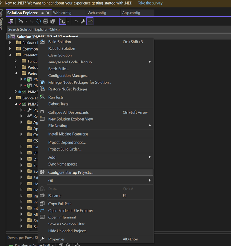This screenshot has height=246, width=231.
Task: Click the pin icon on Solution Explorer tab
Action: 43,13
